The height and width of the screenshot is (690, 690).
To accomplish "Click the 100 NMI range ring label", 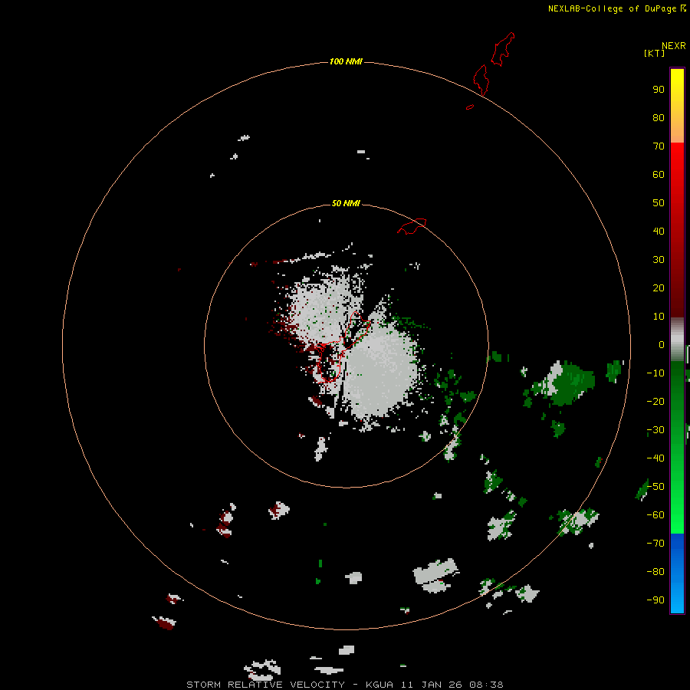I will (346, 61).
